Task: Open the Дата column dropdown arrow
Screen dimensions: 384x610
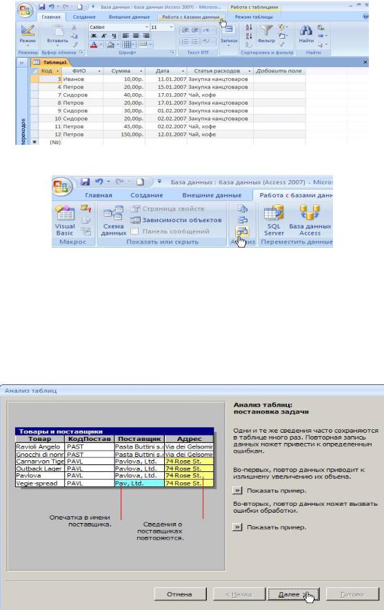Action: 183,71
